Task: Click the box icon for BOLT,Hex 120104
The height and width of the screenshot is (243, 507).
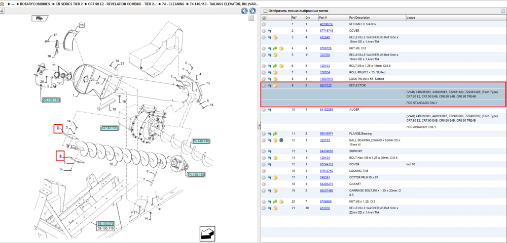Action: pyautogui.click(x=275, y=158)
